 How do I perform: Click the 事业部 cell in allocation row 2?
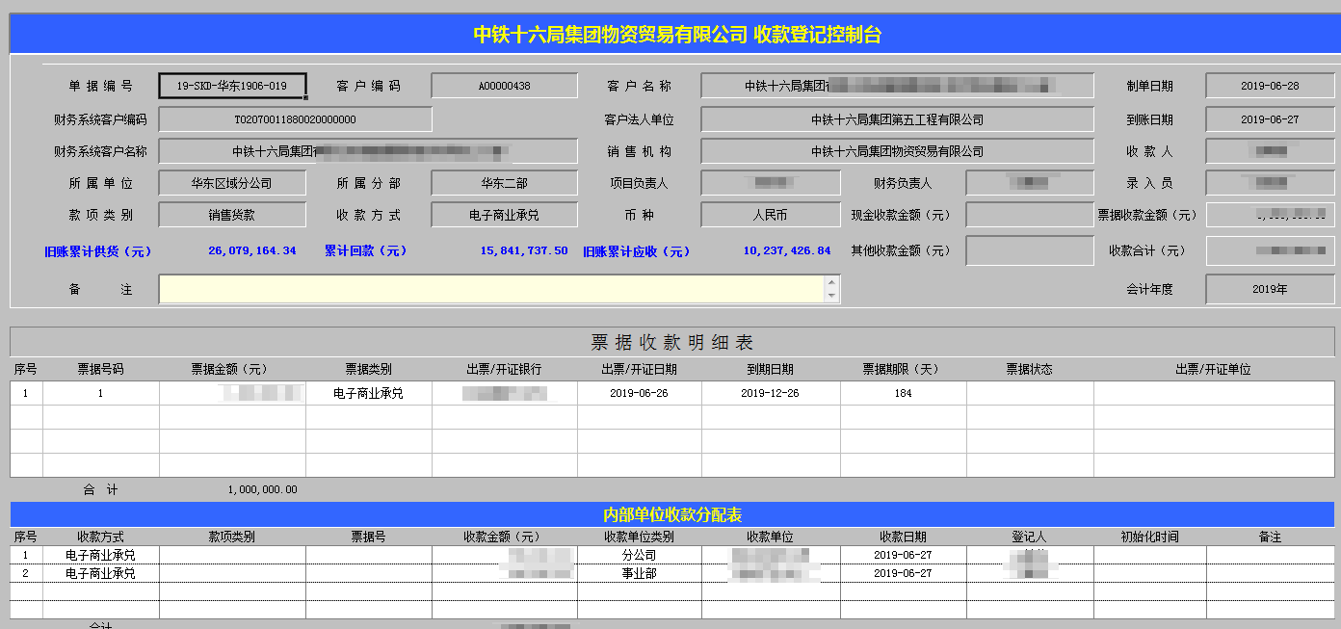point(639,573)
